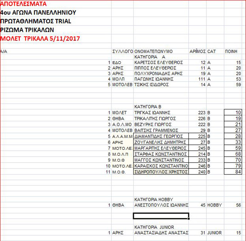Image resolution: width=246 pixels, height=241 pixels.
Task: Select the name ΔΙΑΜΑΝΤΙΔΗΣ ΓΕΩΡΓΙΟΣ
Action: coord(161,136)
